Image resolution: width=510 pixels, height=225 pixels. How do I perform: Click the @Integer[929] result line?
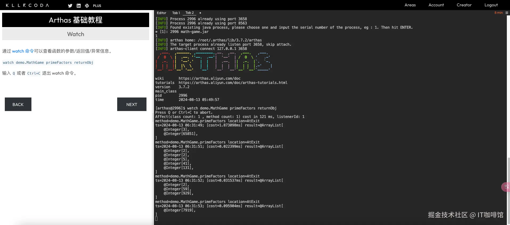(x=178, y=193)
